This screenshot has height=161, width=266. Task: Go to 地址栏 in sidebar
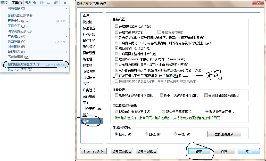[92, 59]
